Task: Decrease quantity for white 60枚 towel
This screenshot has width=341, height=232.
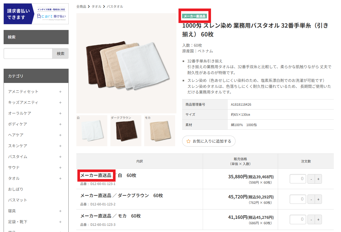Action: pos(311,179)
